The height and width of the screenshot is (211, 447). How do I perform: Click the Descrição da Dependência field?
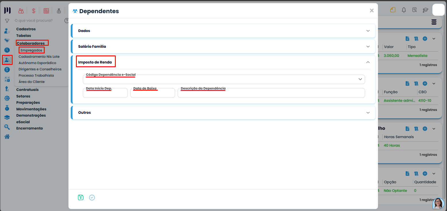271,93
